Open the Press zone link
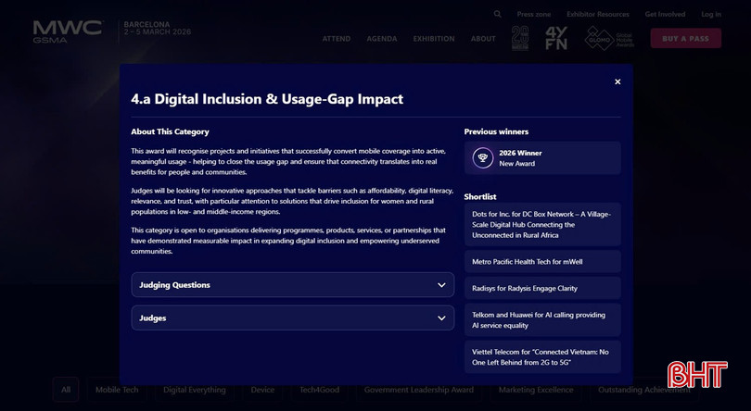The height and width of the screenshot is (411, 751). tap(534, 14)
